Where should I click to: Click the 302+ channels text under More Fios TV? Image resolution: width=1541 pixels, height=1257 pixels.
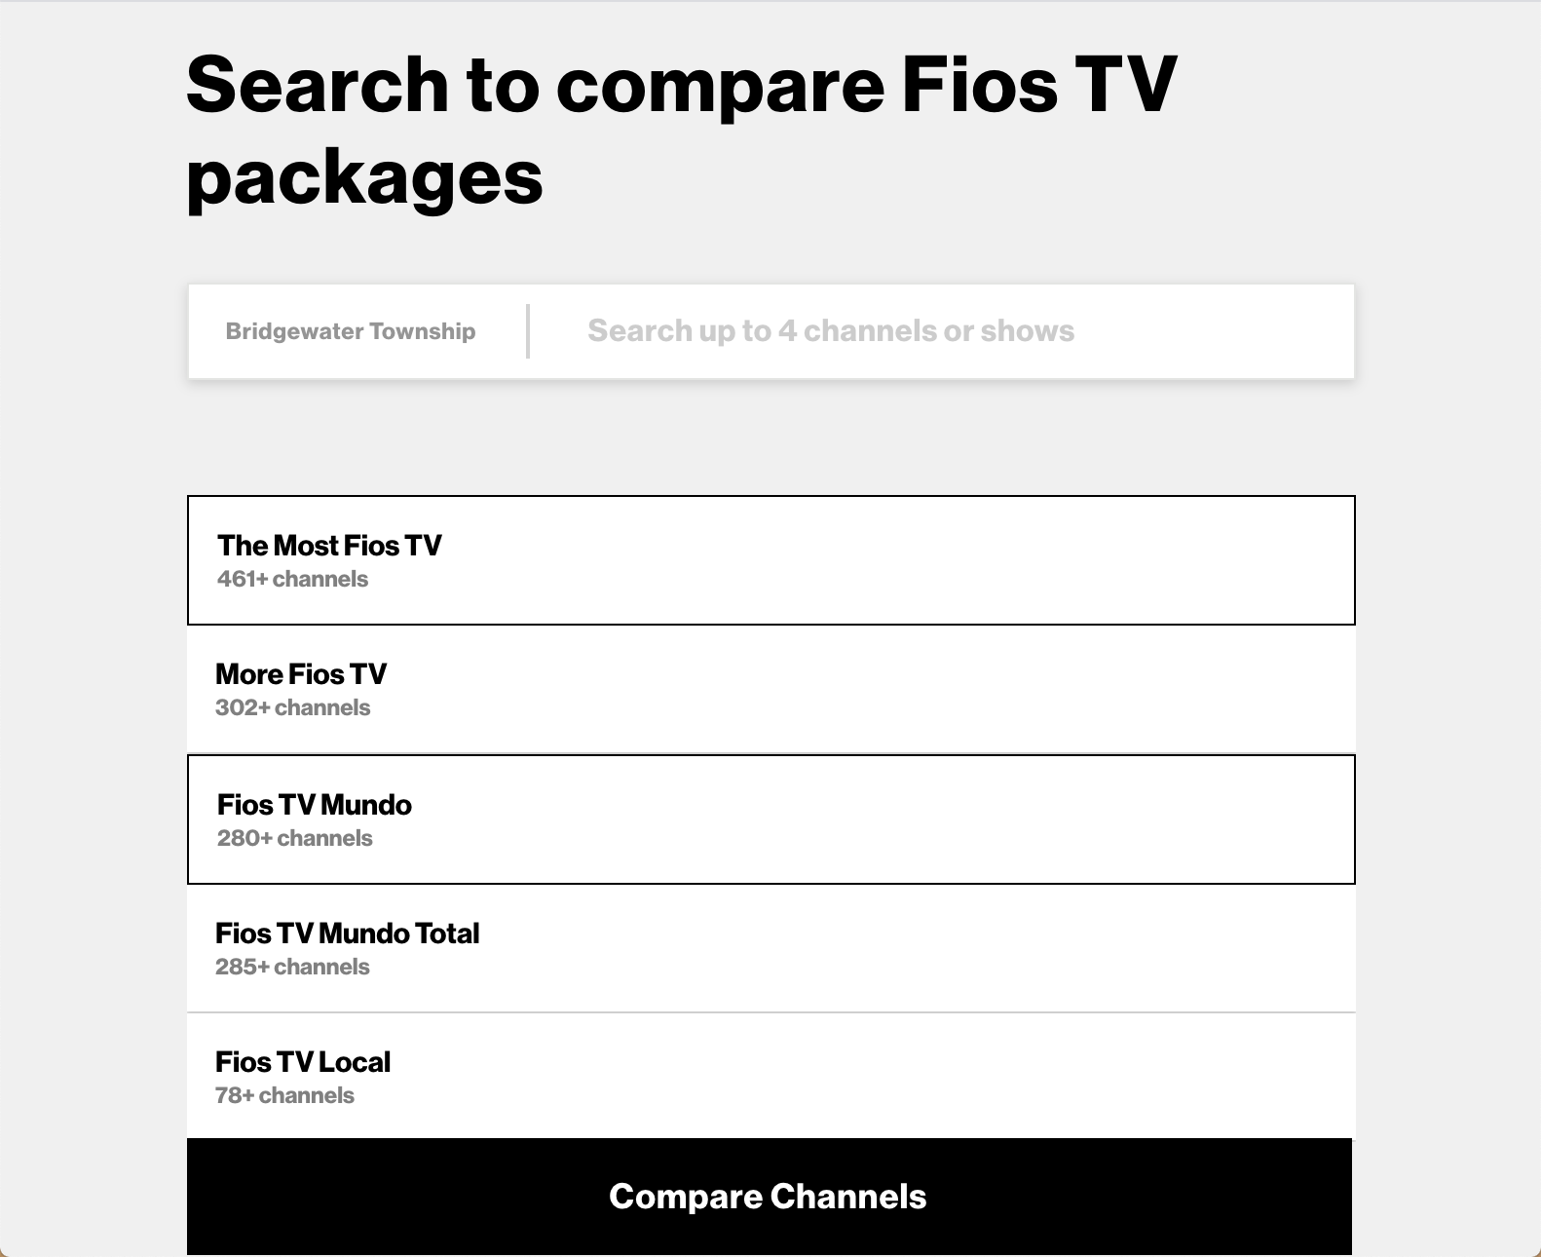293,707
